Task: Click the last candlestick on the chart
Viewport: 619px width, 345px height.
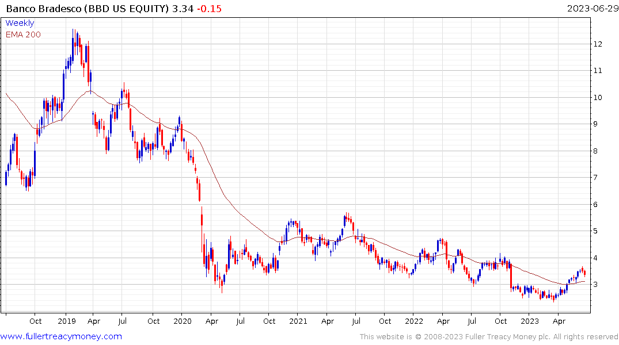Action: [584, 273]
